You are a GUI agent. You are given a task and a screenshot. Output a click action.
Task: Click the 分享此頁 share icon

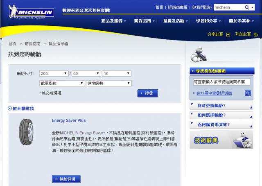pos(228,35)
